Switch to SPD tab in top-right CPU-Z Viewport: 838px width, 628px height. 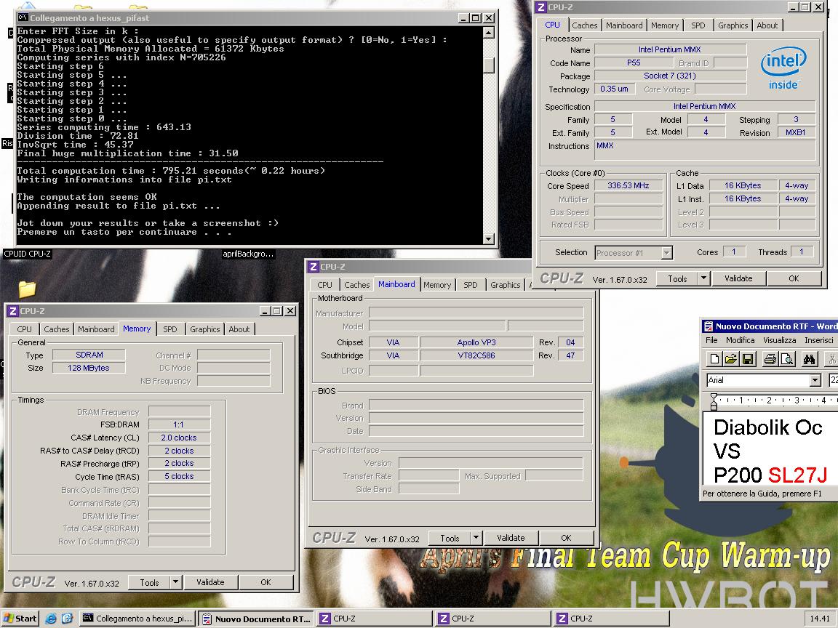coord(698,25)
